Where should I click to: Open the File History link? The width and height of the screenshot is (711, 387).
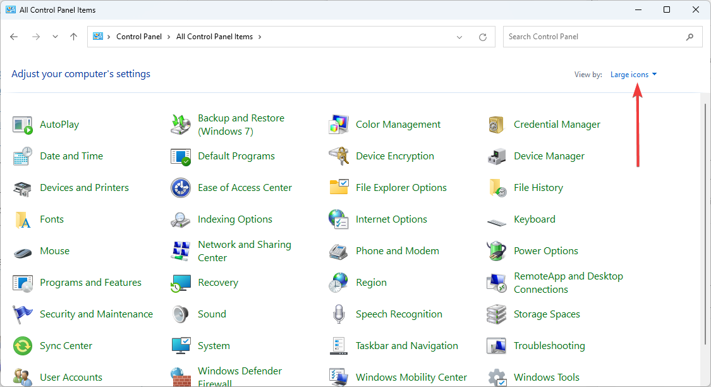point(538,188)
